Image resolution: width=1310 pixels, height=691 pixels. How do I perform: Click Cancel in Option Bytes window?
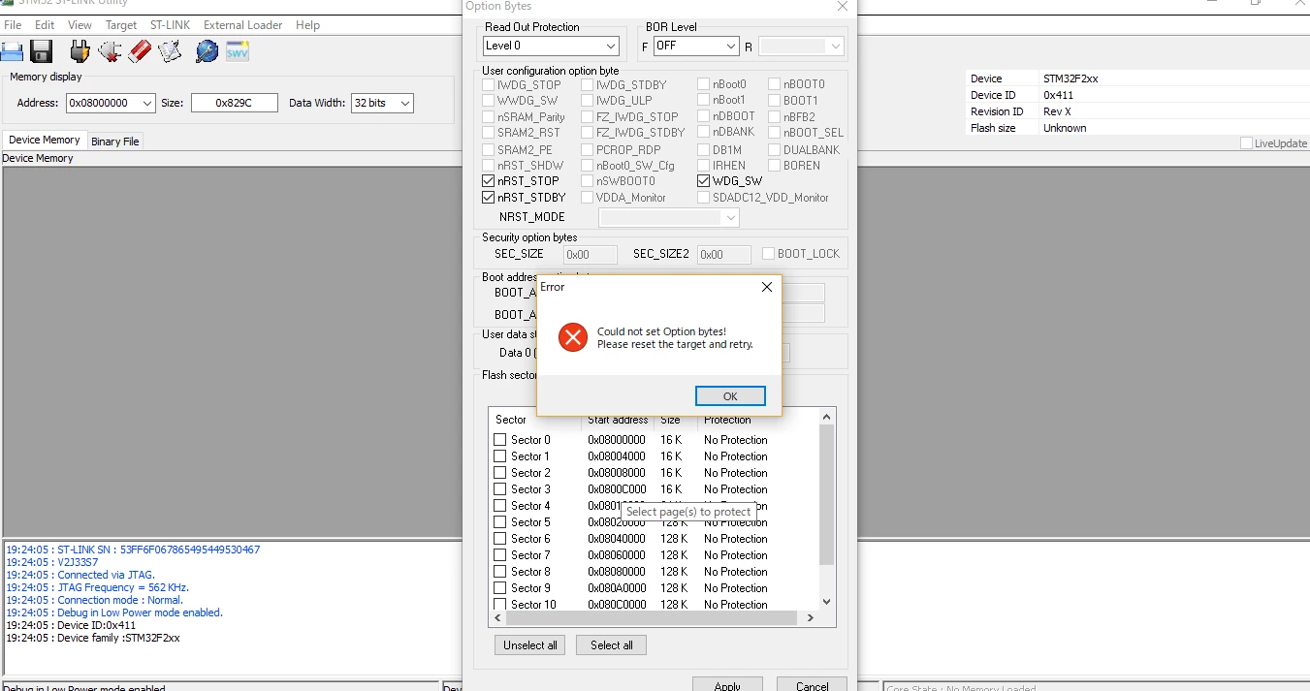click(813, 684)
